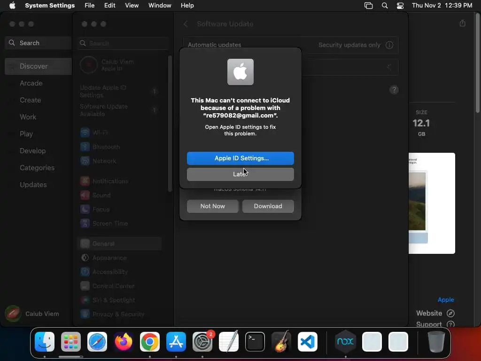Open Control Center in menu bar
Screen dimensions: 481x361
[400, 6]
